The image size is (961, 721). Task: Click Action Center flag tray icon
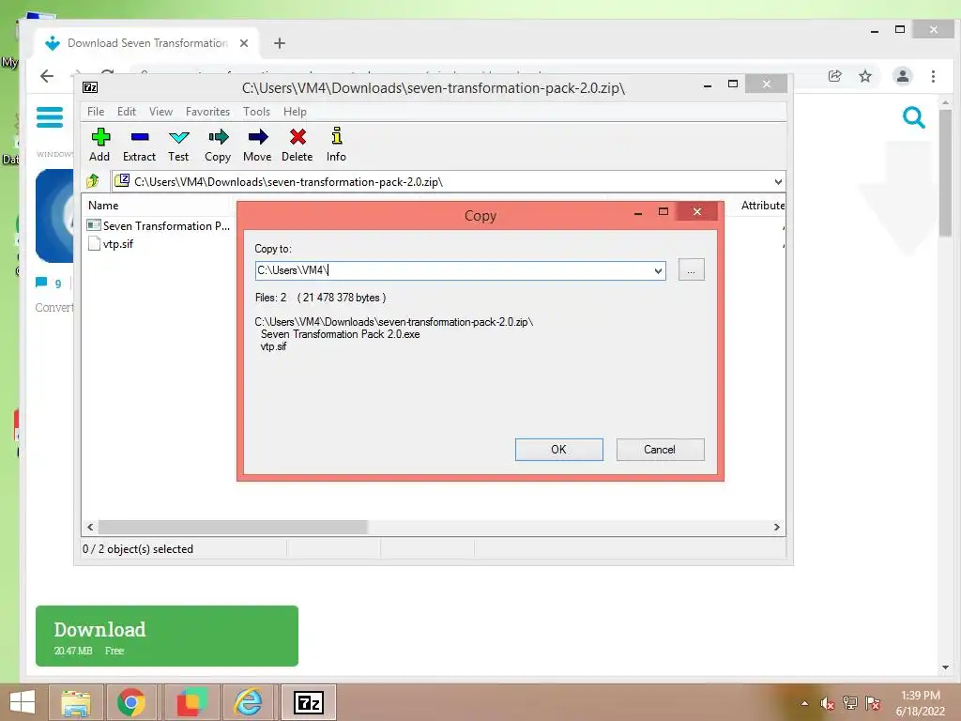coord(873,703)
